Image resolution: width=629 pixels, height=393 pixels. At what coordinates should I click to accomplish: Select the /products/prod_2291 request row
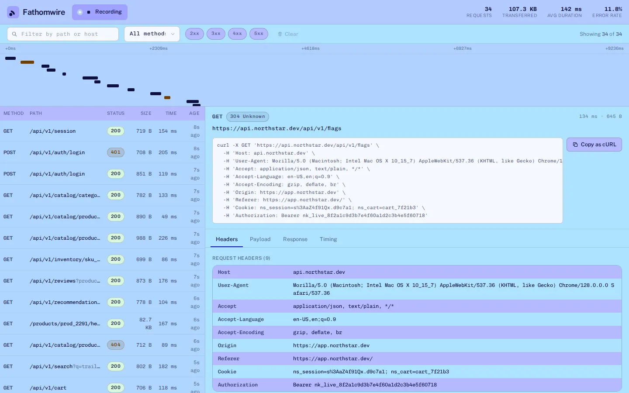coord(102,324)
